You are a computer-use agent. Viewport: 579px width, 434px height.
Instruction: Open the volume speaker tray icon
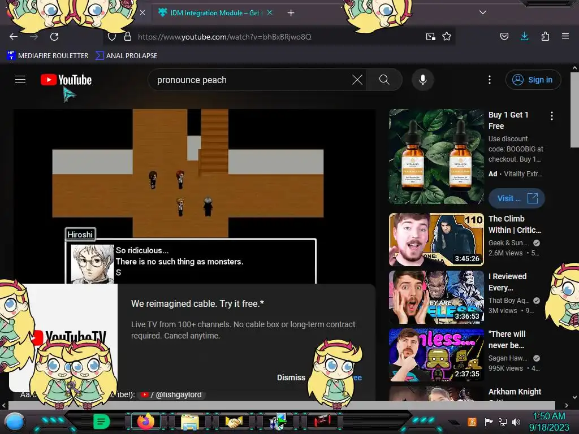click(x=516, y=422)
